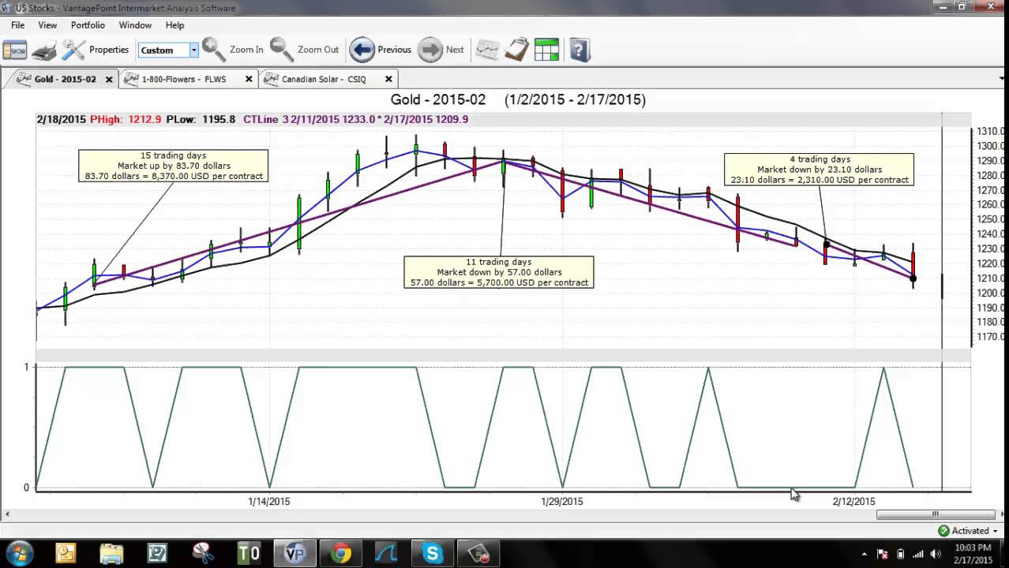Image resolution: width=1009 pixels, height=568 pixels.
Task: Go to the Next chart arrow
Action: click(x=430, y=50)
